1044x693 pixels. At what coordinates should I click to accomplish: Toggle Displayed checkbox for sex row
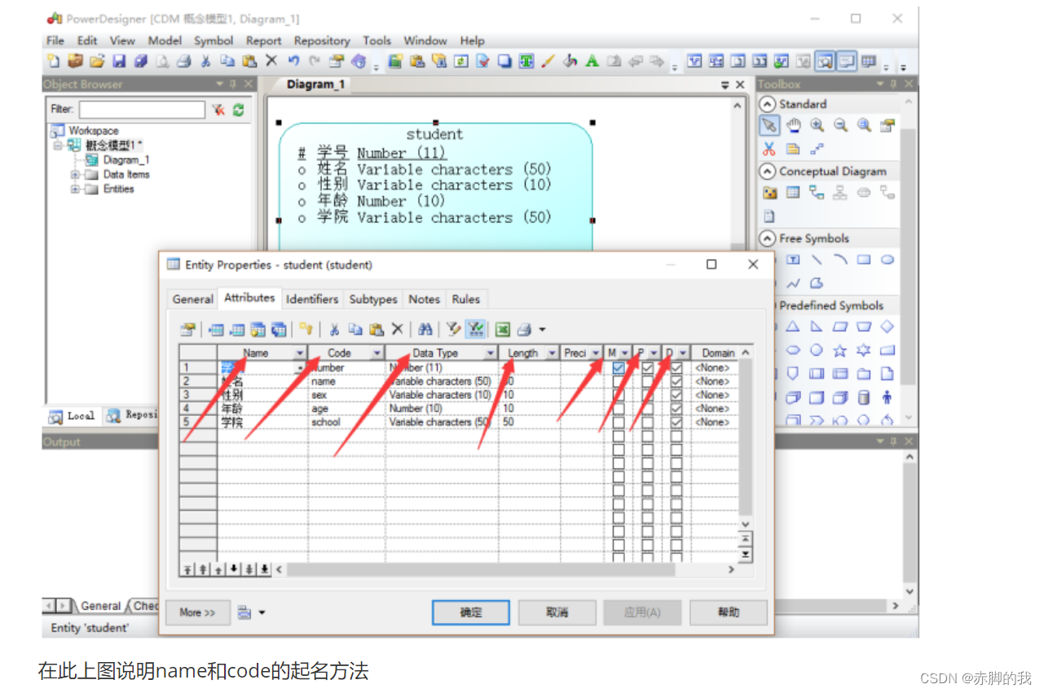coord(676,395)
